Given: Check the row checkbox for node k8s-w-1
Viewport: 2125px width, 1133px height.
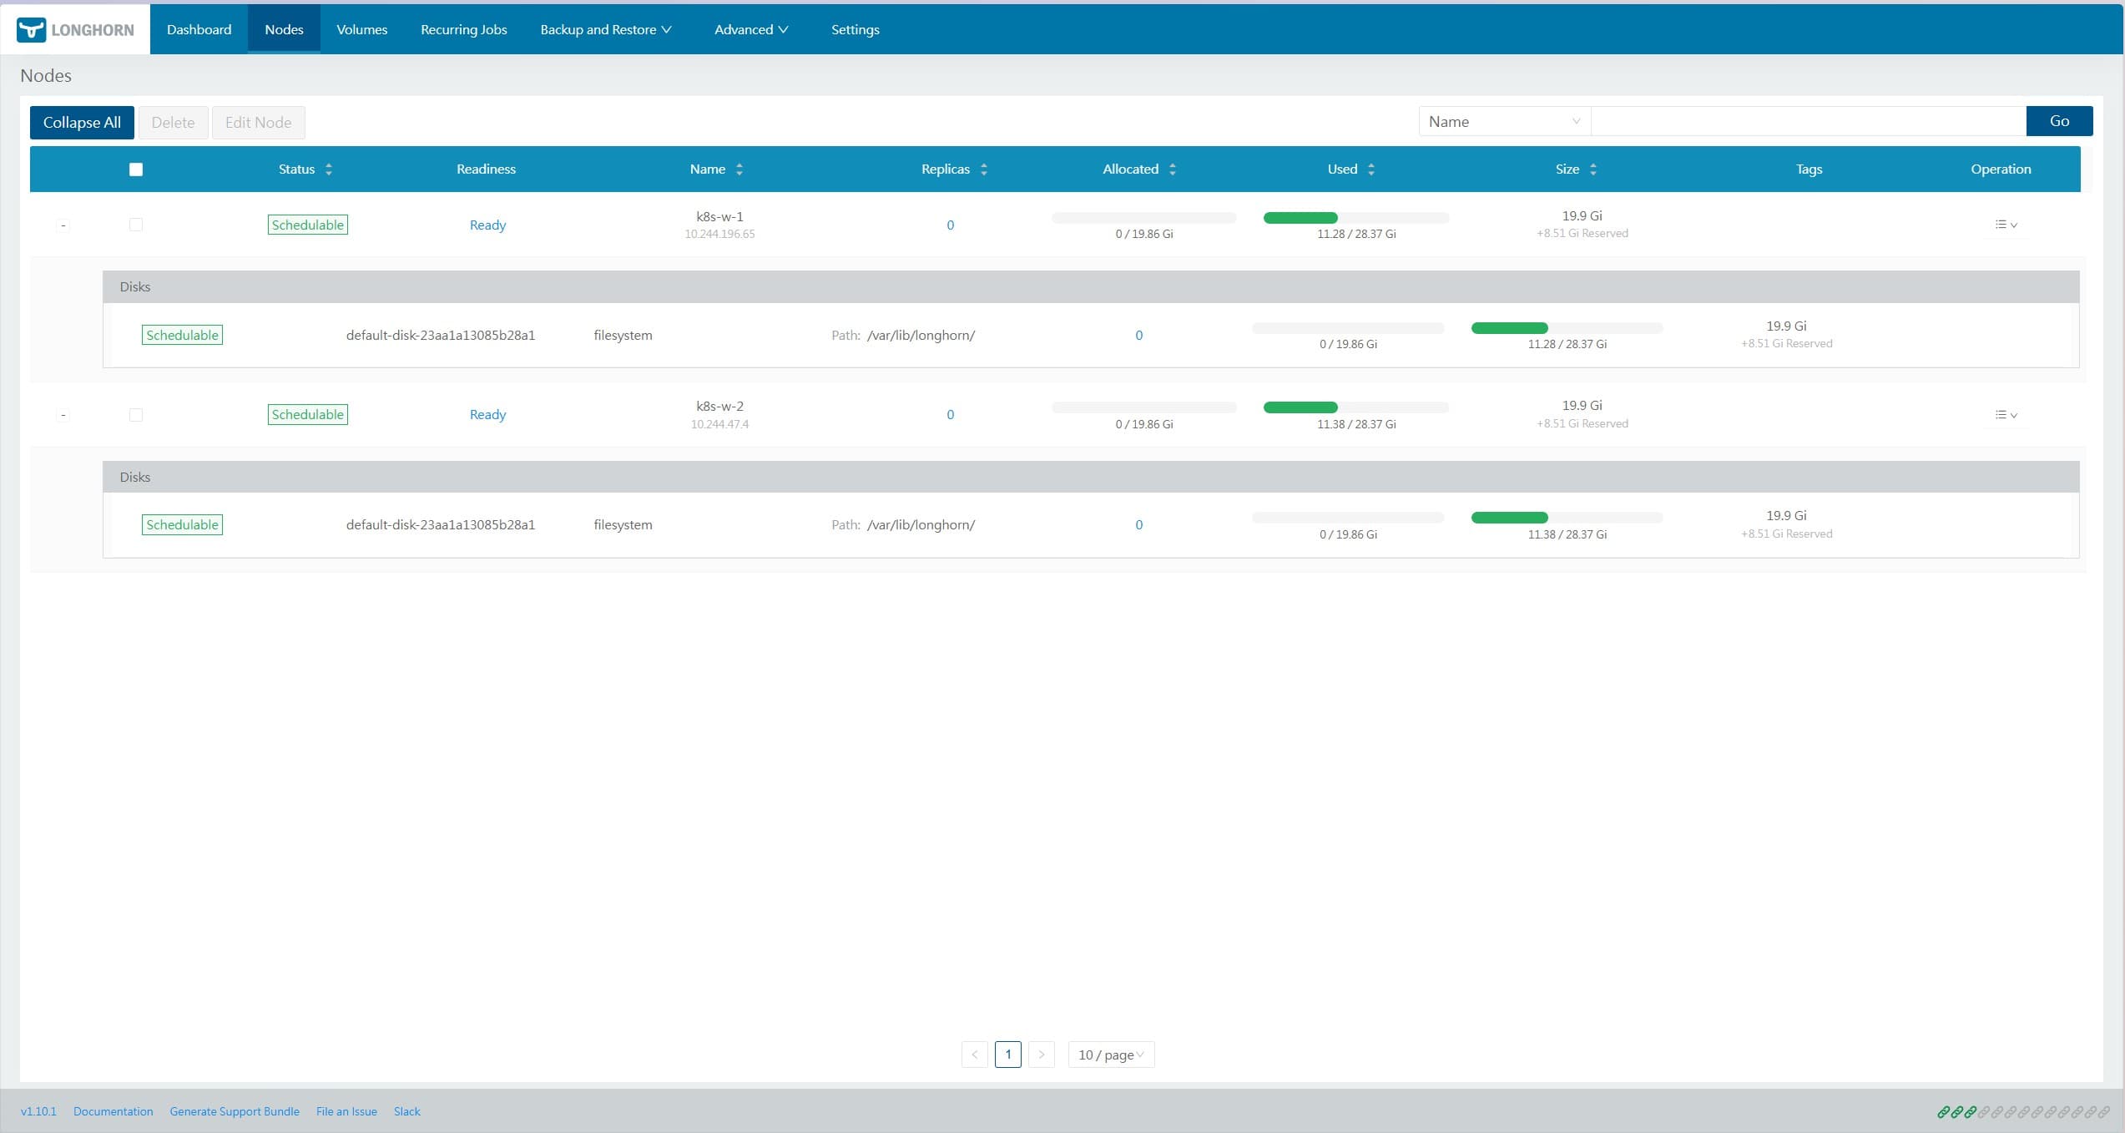Looking at the screenshot, I should (x=136, y=224).
